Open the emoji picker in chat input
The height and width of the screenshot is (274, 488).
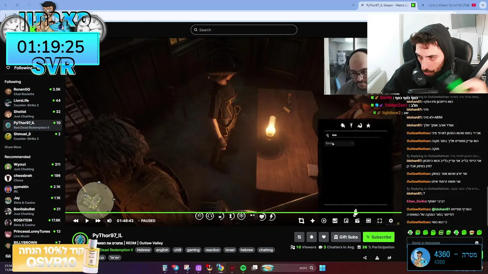tap(477, 243)
